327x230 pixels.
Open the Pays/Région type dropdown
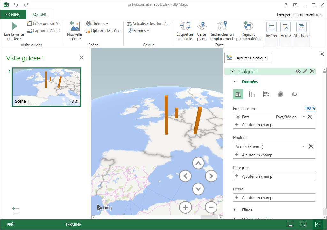coord(304,117)
